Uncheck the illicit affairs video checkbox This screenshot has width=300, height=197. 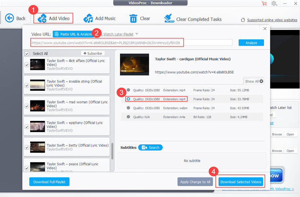(27, 65)
